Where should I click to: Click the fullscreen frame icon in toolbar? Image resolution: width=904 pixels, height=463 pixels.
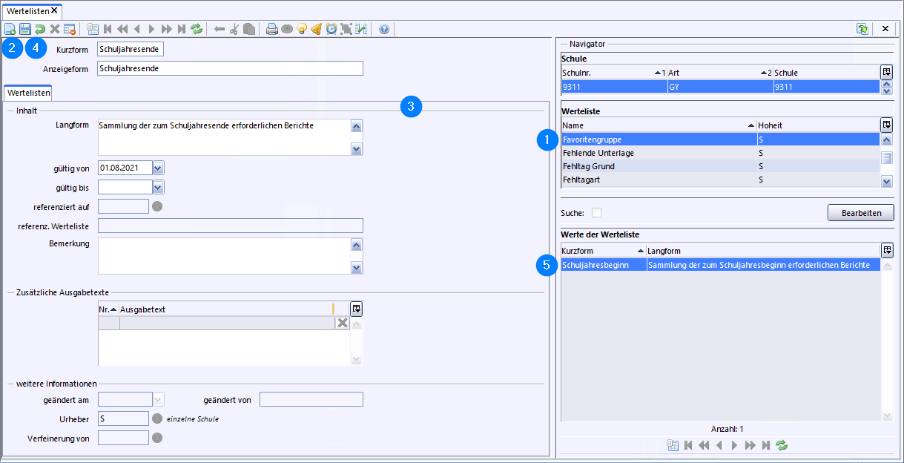[346, 30]
